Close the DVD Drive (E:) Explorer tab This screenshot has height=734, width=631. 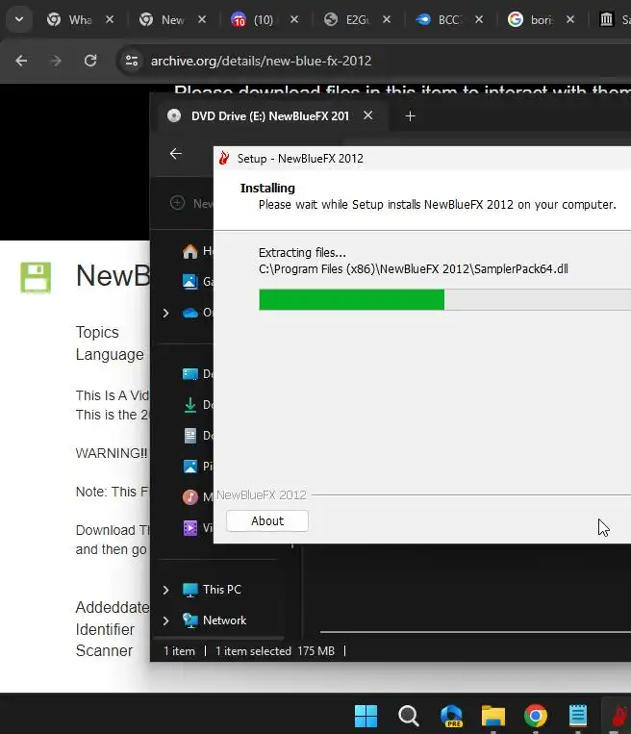368,115
